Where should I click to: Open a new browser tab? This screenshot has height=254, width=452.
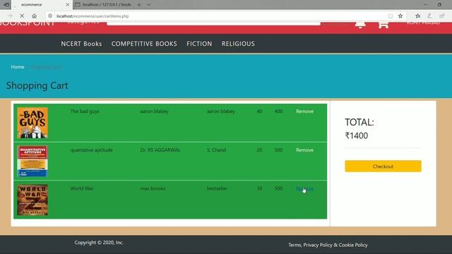(x=139, y=5)
